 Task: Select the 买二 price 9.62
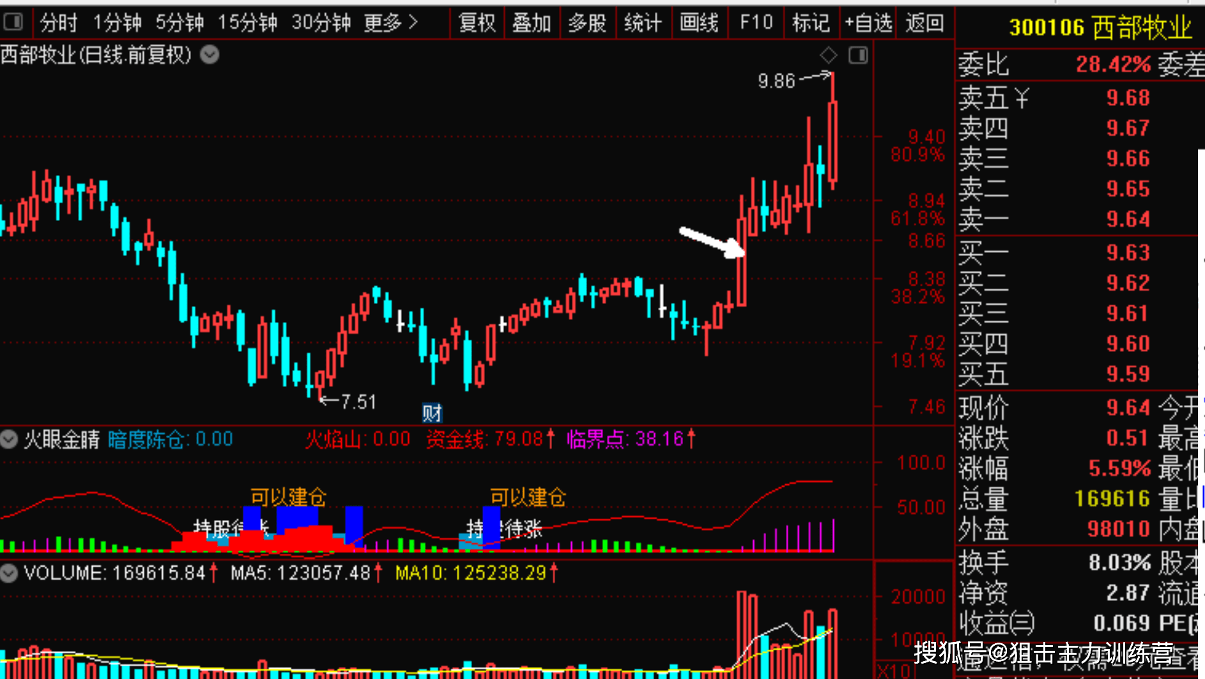click(x=1128, y=283)
